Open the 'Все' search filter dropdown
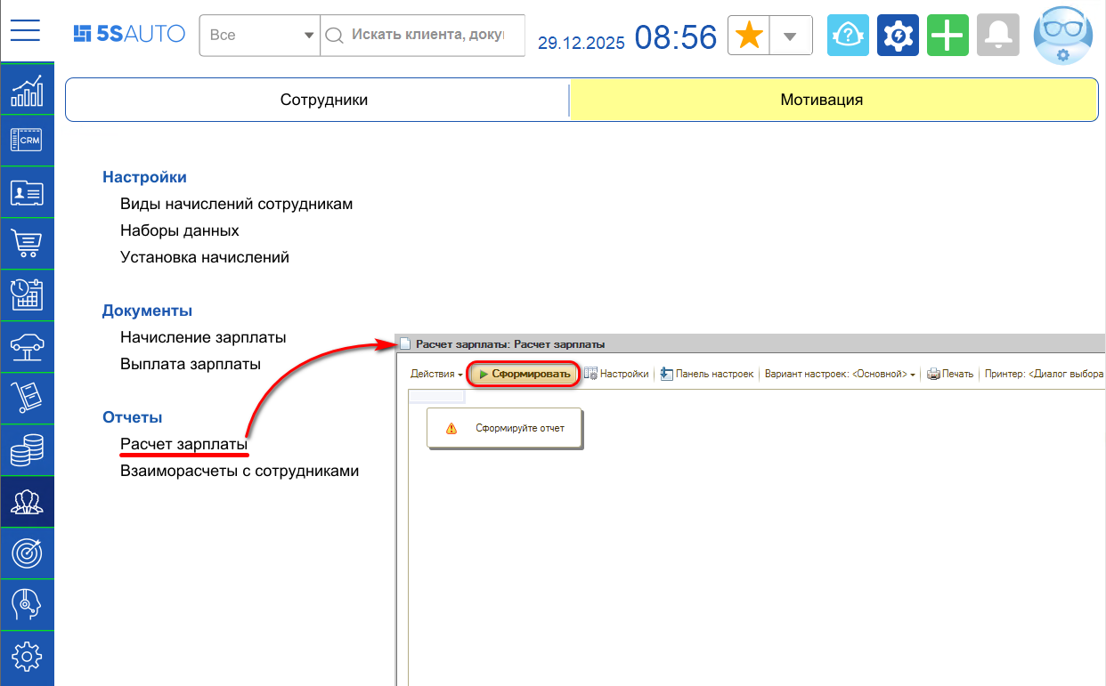The height and width of the screenshot is (686, 1106). pyautogui.click(x=259, y=36)
